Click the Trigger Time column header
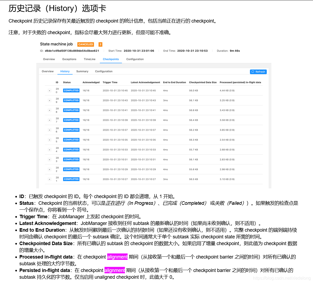This screenshot has height=283, width=313. [x=110, y=82]
